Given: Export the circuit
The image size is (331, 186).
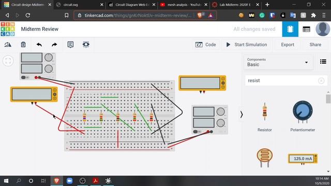Looking at the screenshot, I should [x=288, y=44].
